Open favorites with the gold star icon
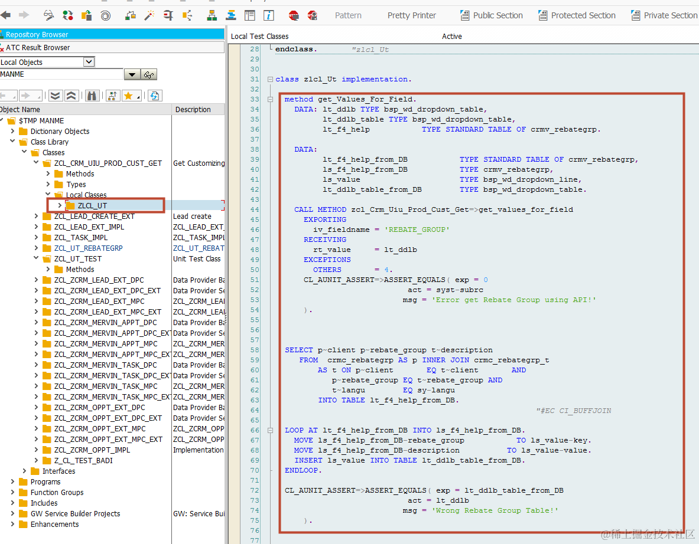Viewport: 699px width, 544px height. [128, 96]
